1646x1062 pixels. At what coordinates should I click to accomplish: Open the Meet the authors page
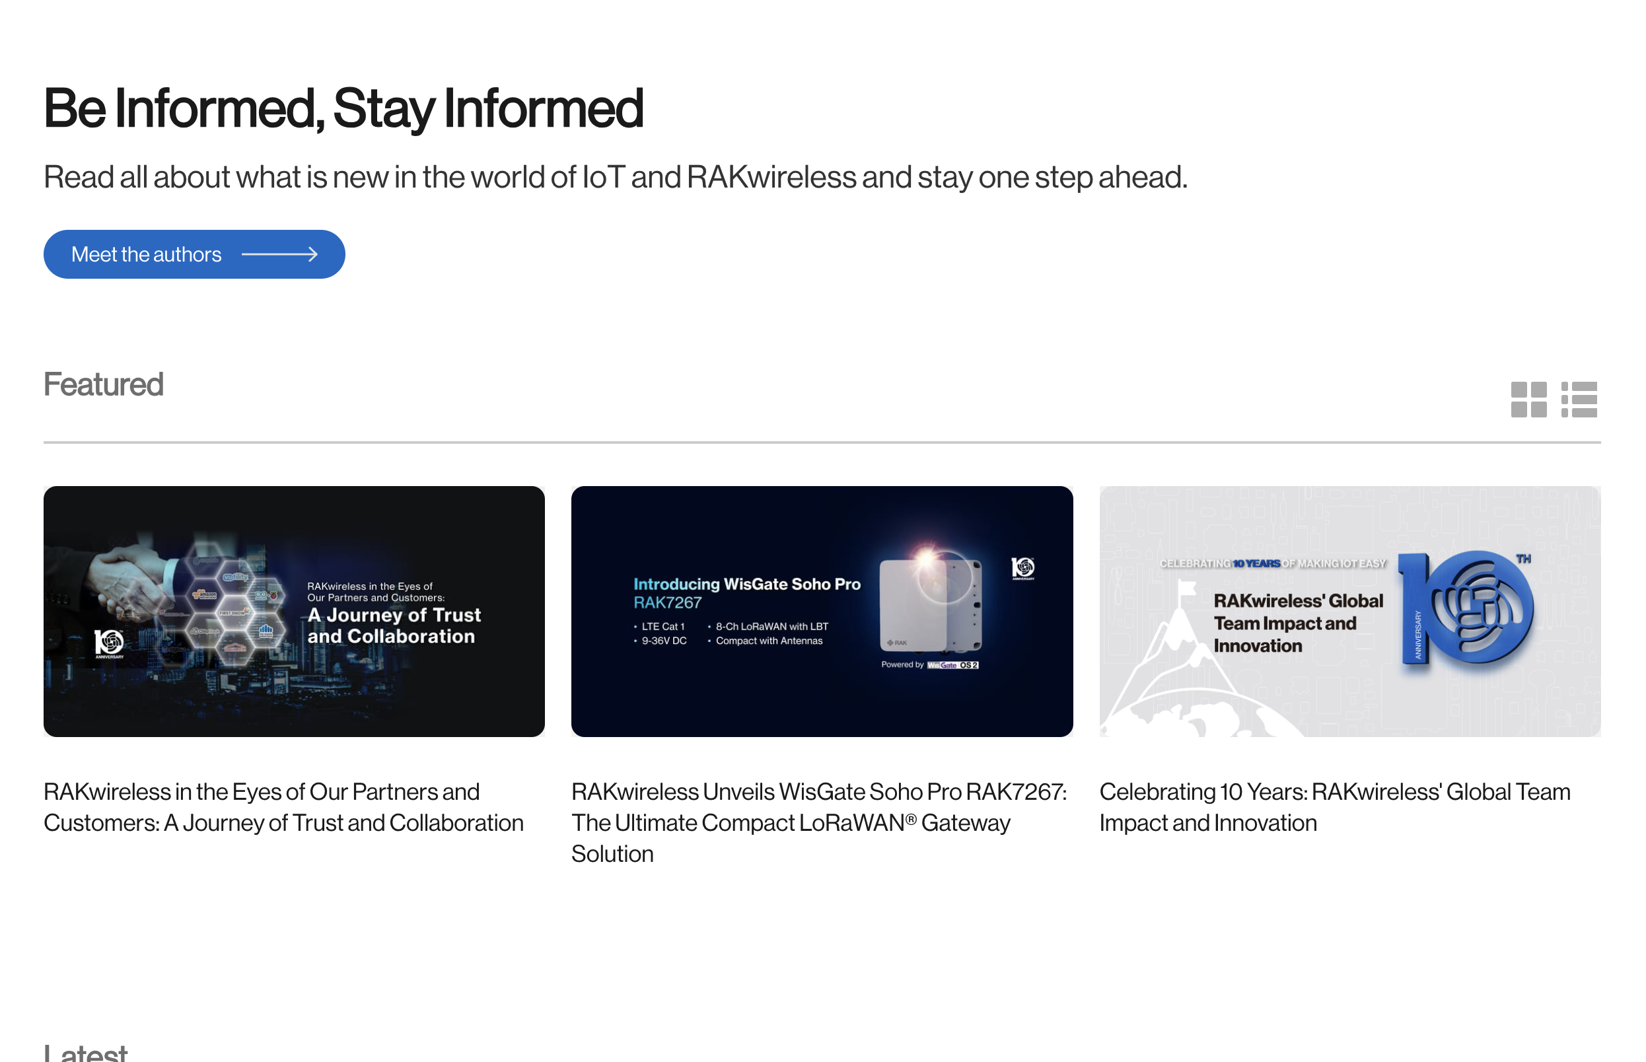194,254
